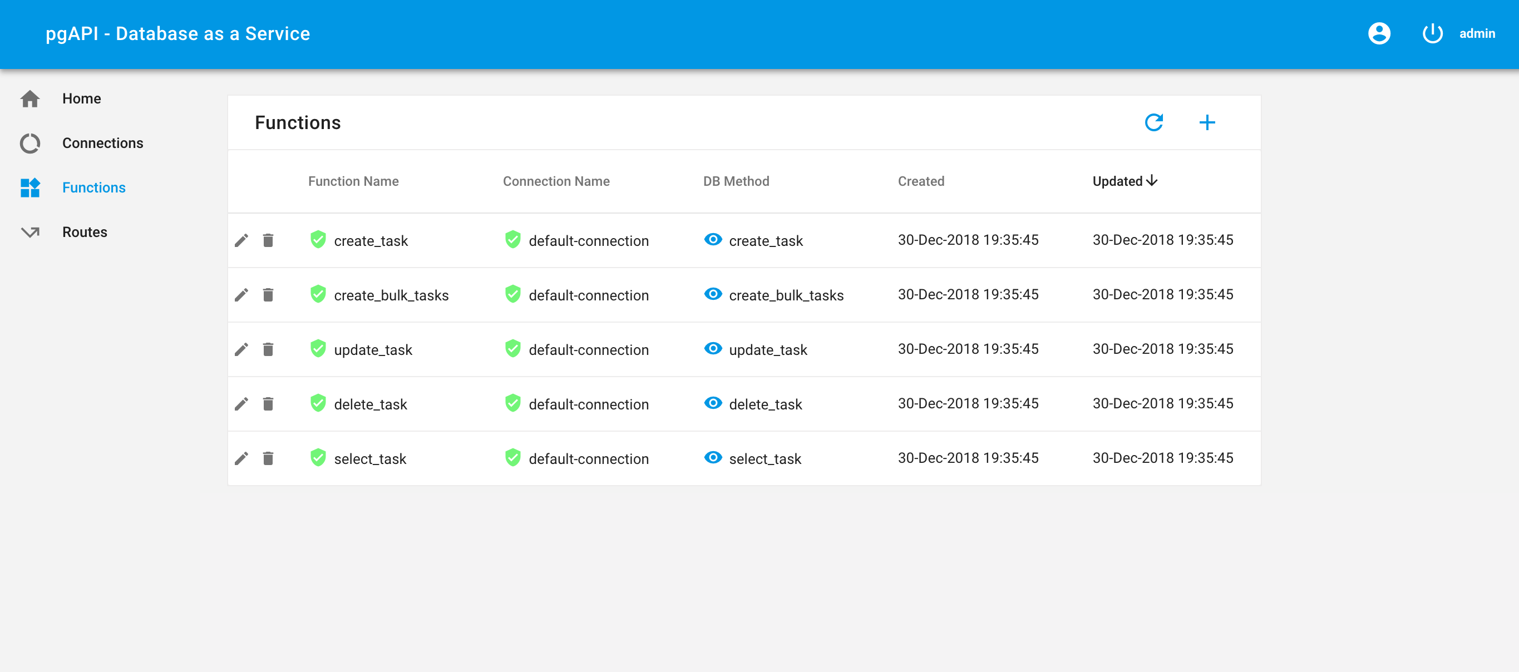Edit the delete_task function row
Viewport: 1519px width, 672px height.
click(241, 404)
